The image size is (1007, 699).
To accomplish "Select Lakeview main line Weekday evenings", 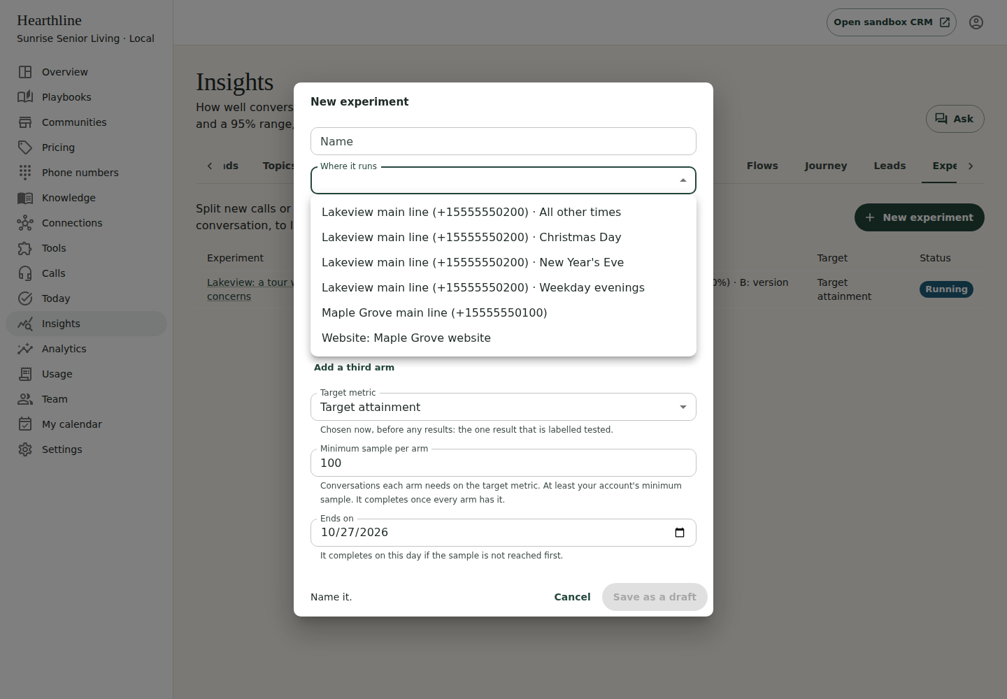I will 503,288.
